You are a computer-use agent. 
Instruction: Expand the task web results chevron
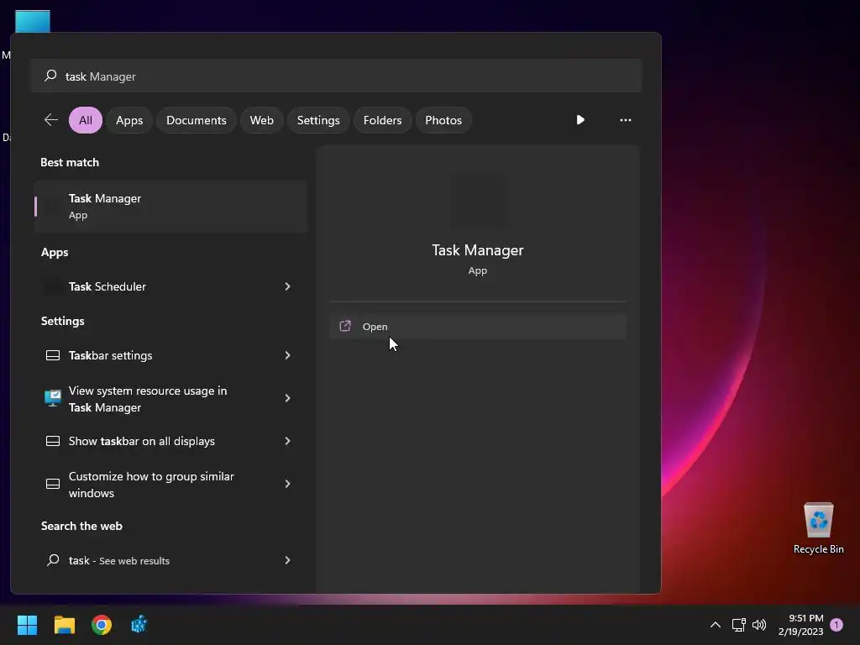(287, 560)
